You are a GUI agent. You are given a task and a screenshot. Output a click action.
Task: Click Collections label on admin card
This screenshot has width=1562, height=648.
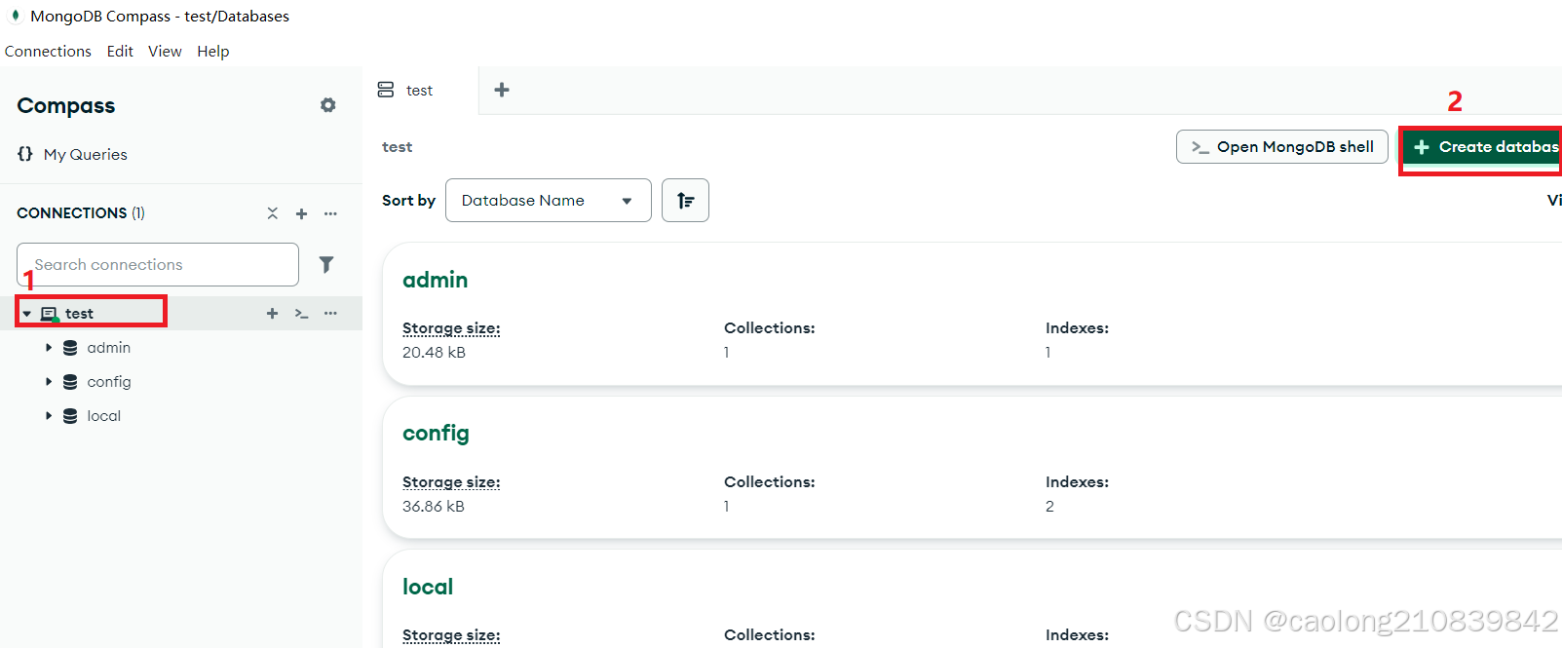(770, 328)
